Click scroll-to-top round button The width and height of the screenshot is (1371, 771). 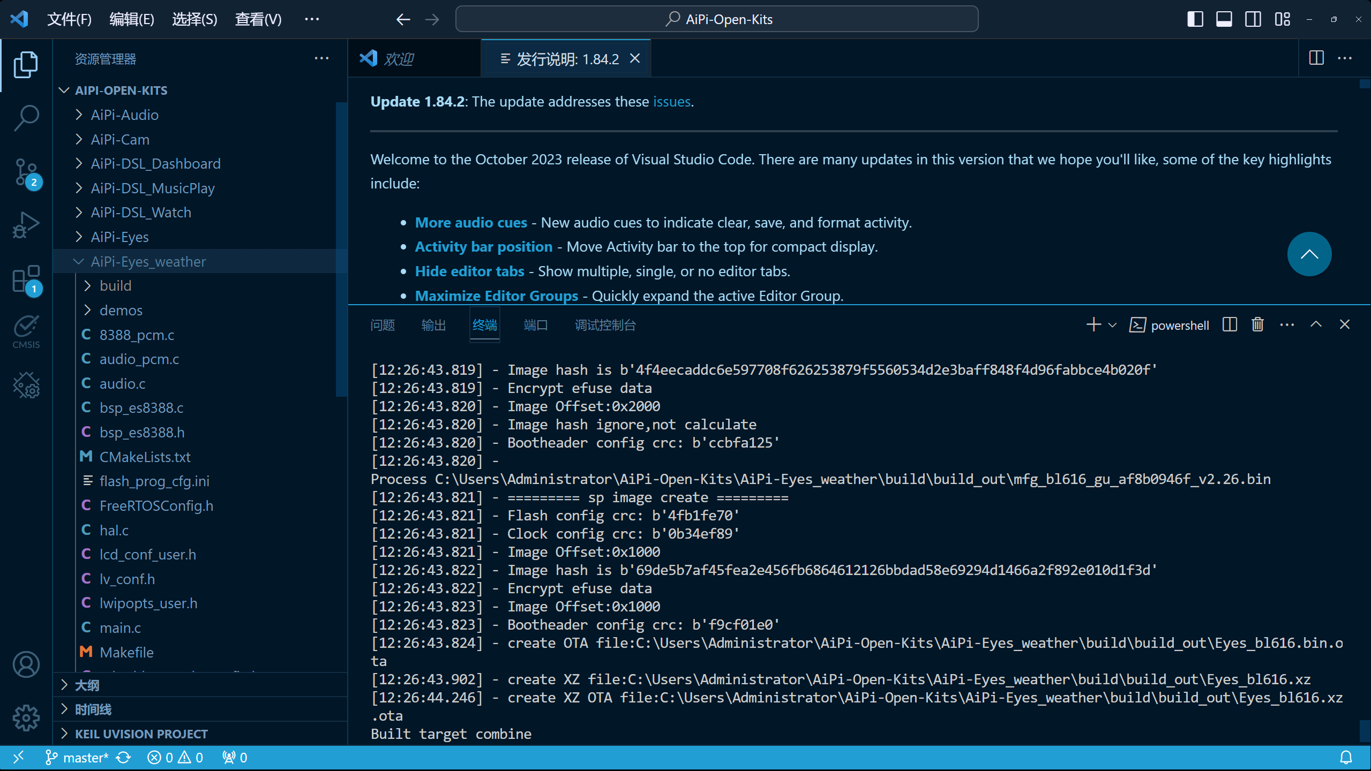pyautogui.click(x=1309, y=254)
